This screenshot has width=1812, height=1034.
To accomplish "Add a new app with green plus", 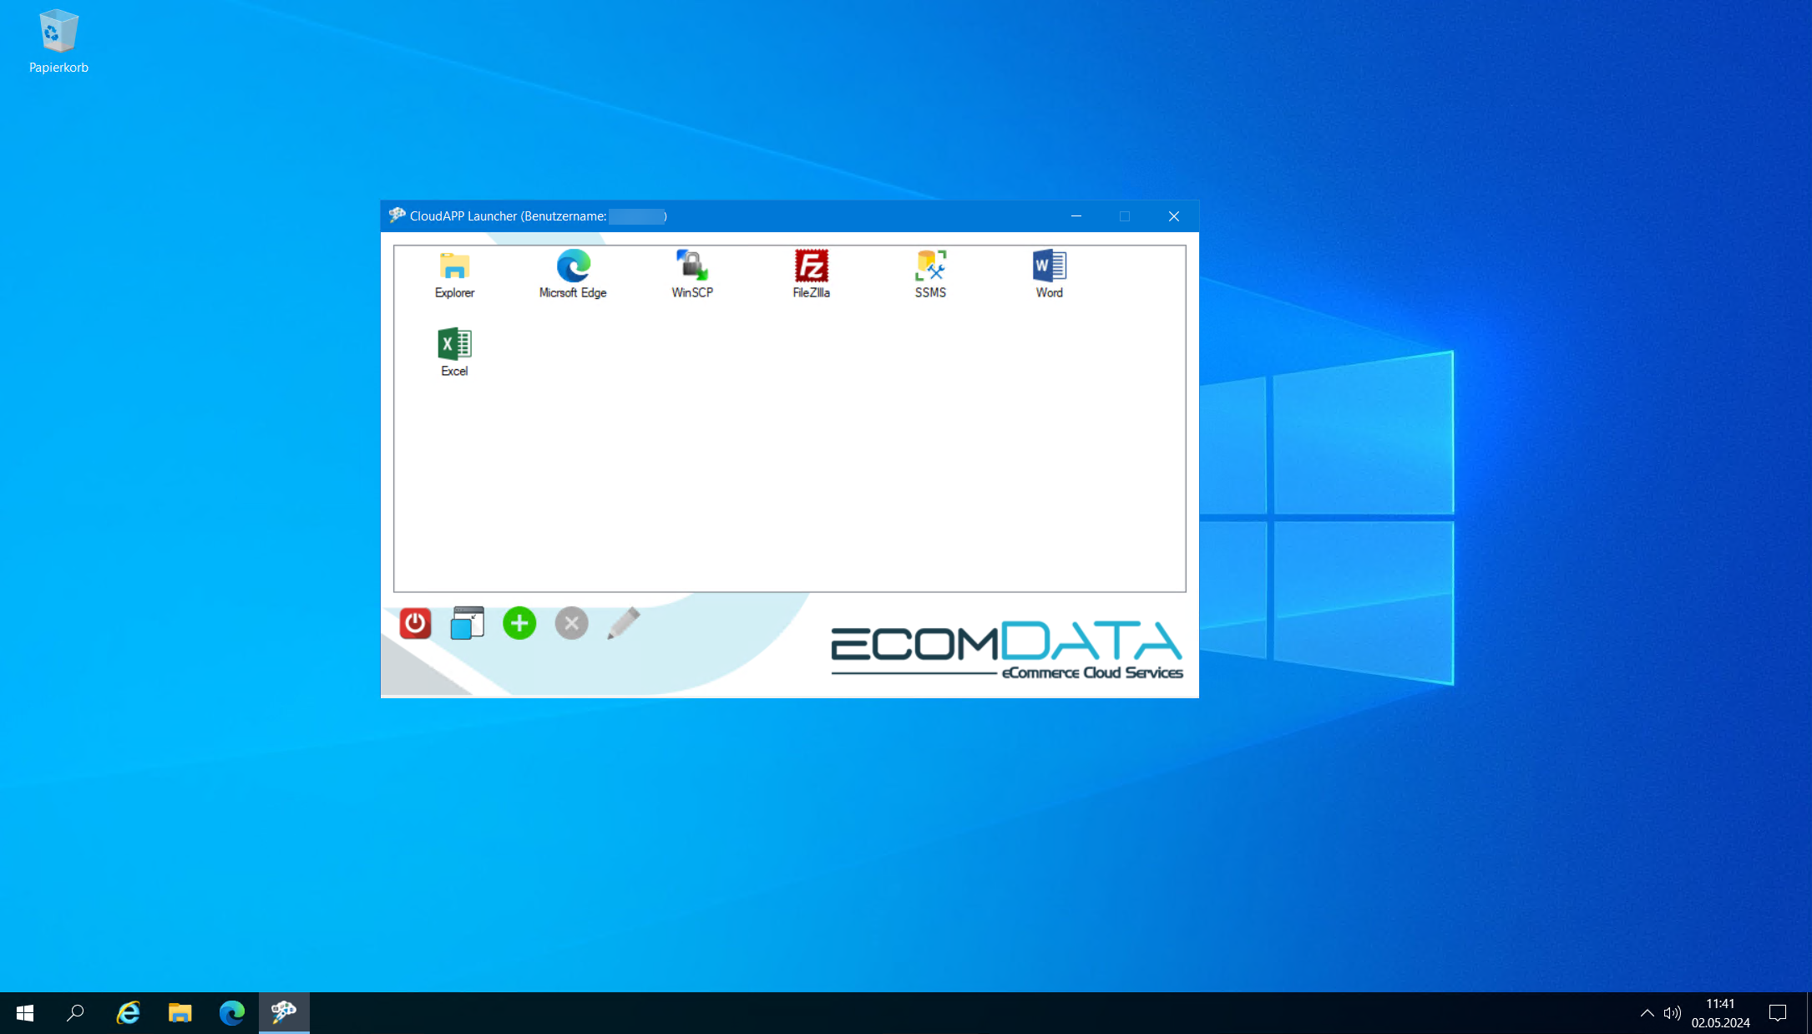I will [x=519, y=623].
